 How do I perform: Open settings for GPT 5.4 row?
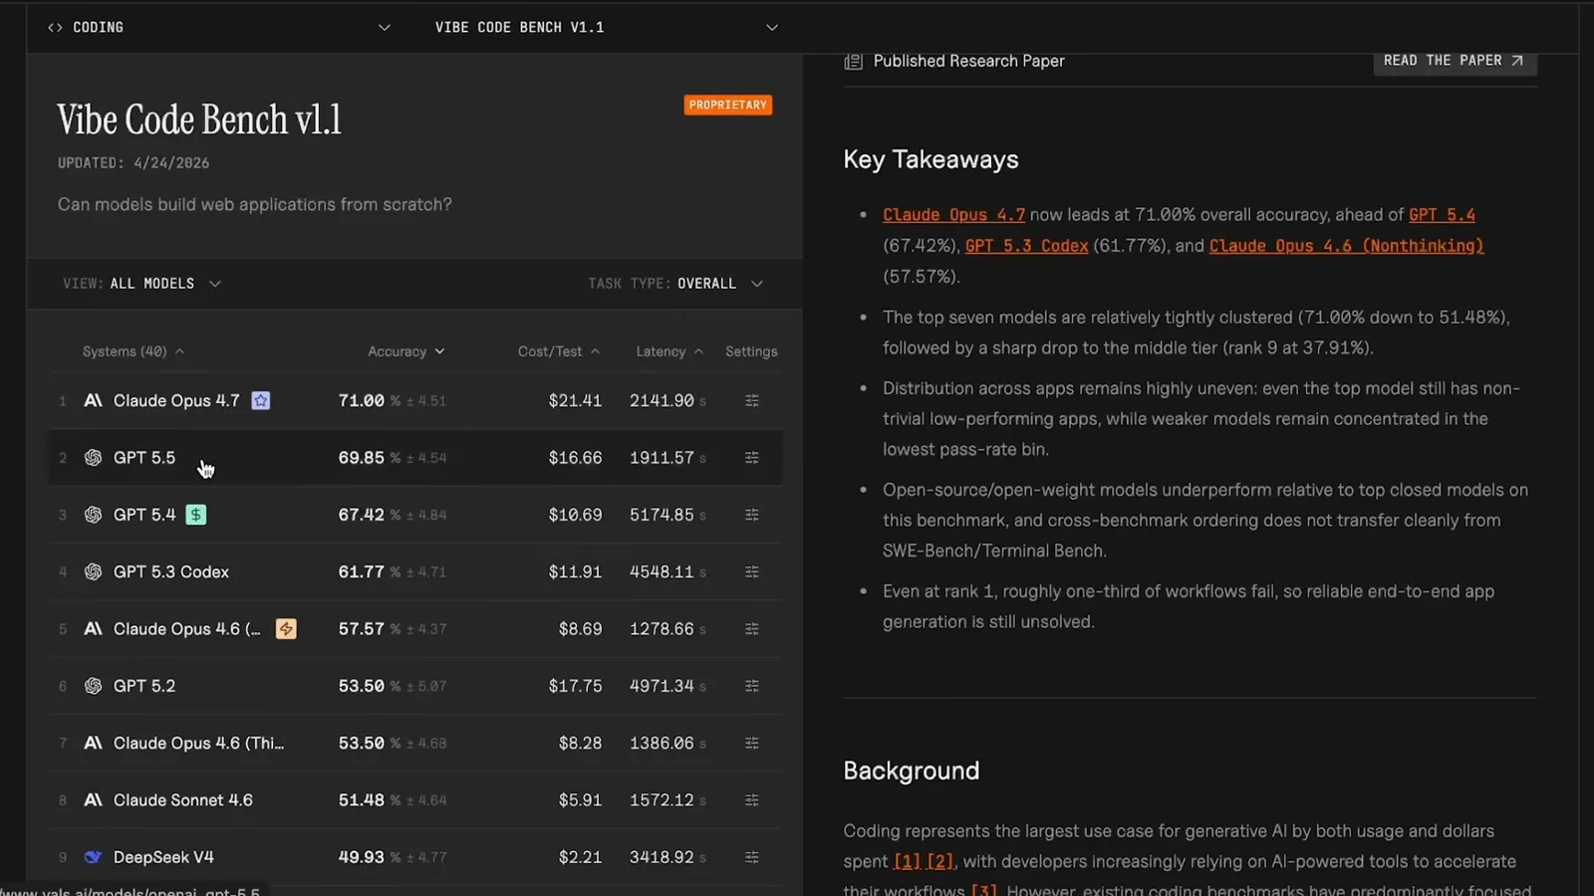752,515
